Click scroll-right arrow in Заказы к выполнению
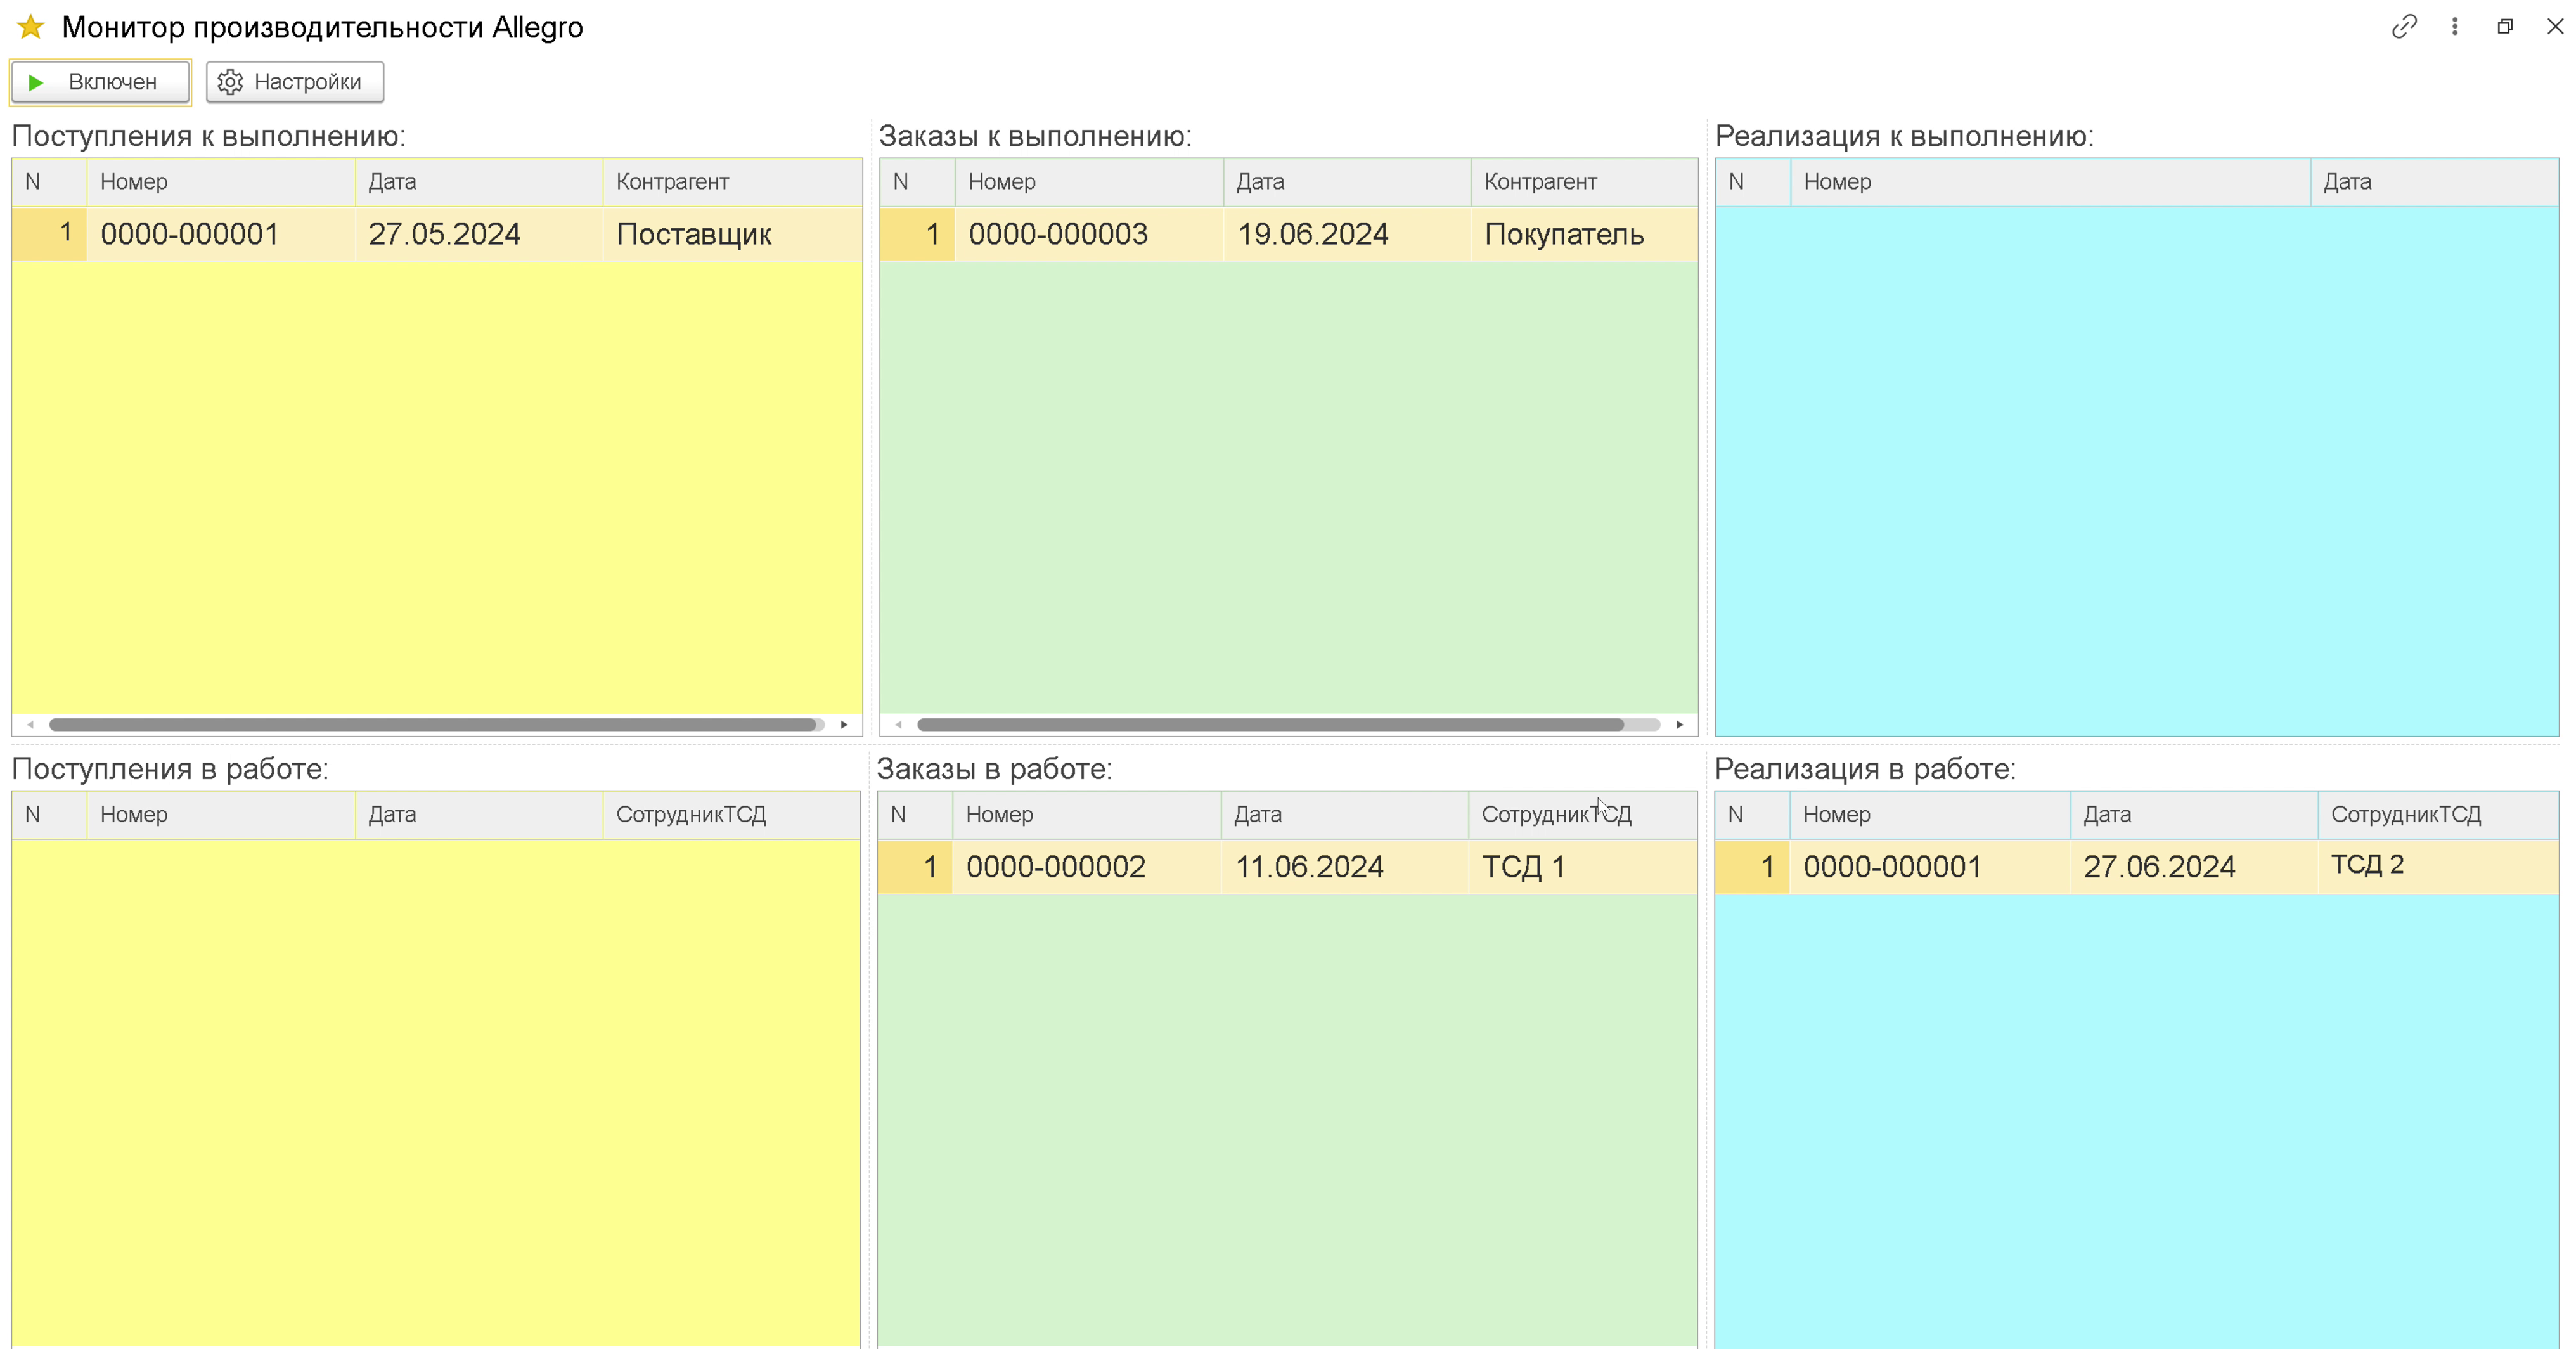The height and width of the screenshot is (1349, 2576). (x=1680, y=724)
